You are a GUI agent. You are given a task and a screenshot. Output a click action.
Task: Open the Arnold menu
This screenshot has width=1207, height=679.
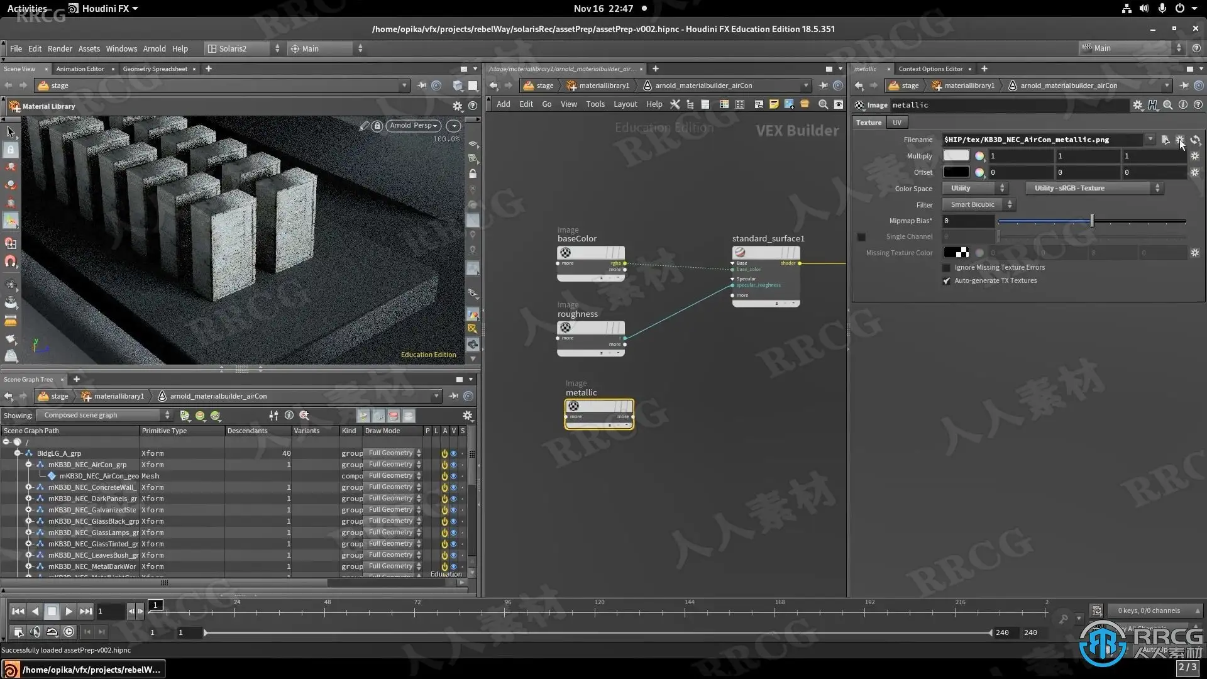pyautogui.click(x=154, y=48)
